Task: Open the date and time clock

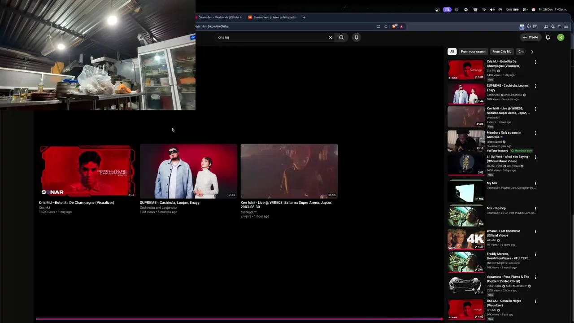Action: pos(553,9)
